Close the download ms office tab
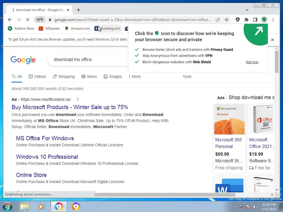 click(68, 10)
